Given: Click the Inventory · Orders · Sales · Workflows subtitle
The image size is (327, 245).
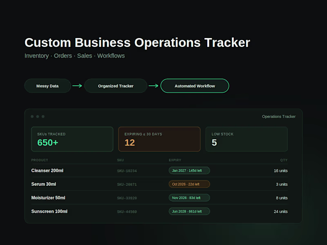Looking at the screenshot, I should [x=75, y=56].
